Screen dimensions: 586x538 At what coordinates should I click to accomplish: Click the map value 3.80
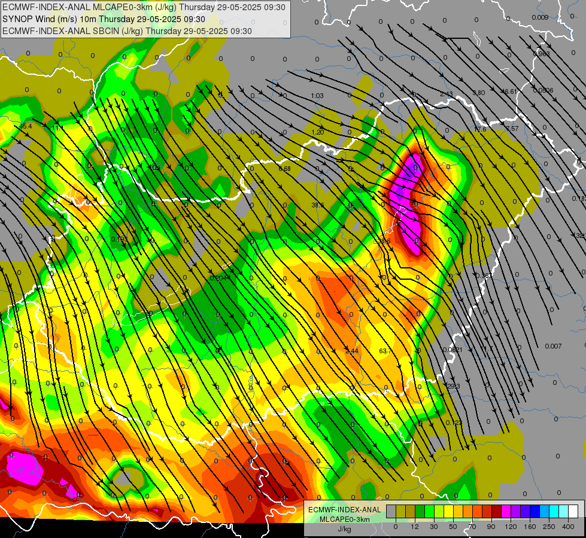click(479, 93)
